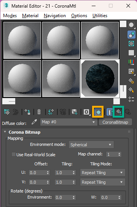Select the top-left gray sample slot
Viewport: 137px width, 207px height.
[22, 40]
